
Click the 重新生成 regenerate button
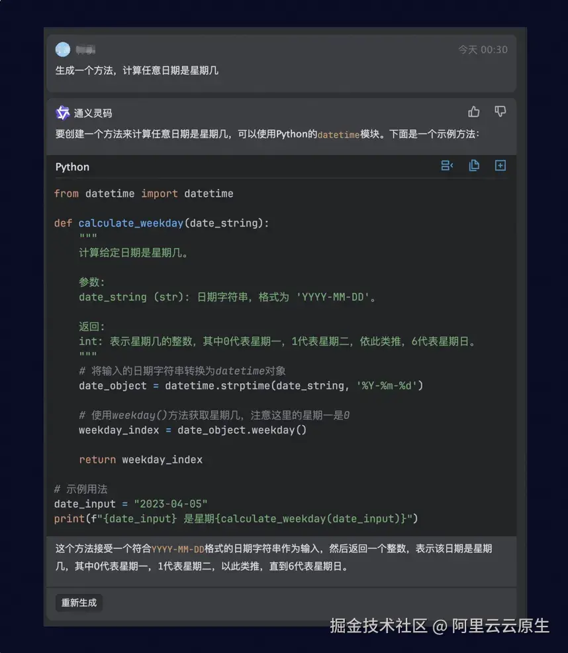tap(78, 603)
